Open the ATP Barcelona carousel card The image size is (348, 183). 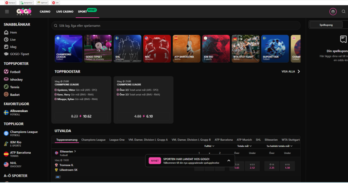click(x=187, y=49)
